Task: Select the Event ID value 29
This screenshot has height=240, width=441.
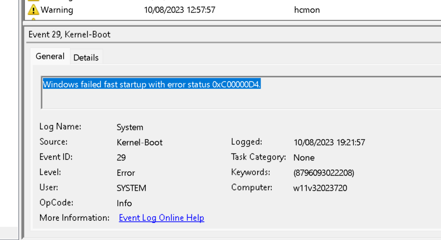Action: coord(121,157)
